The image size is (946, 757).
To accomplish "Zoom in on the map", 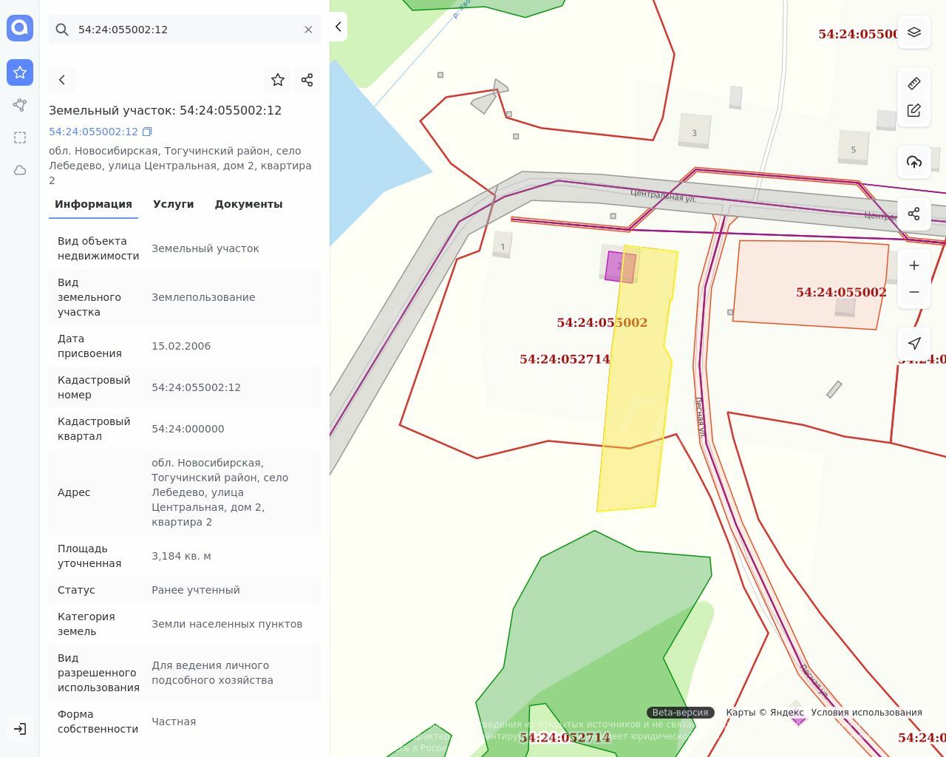I will pyautogui.click(x=913, y=265).
